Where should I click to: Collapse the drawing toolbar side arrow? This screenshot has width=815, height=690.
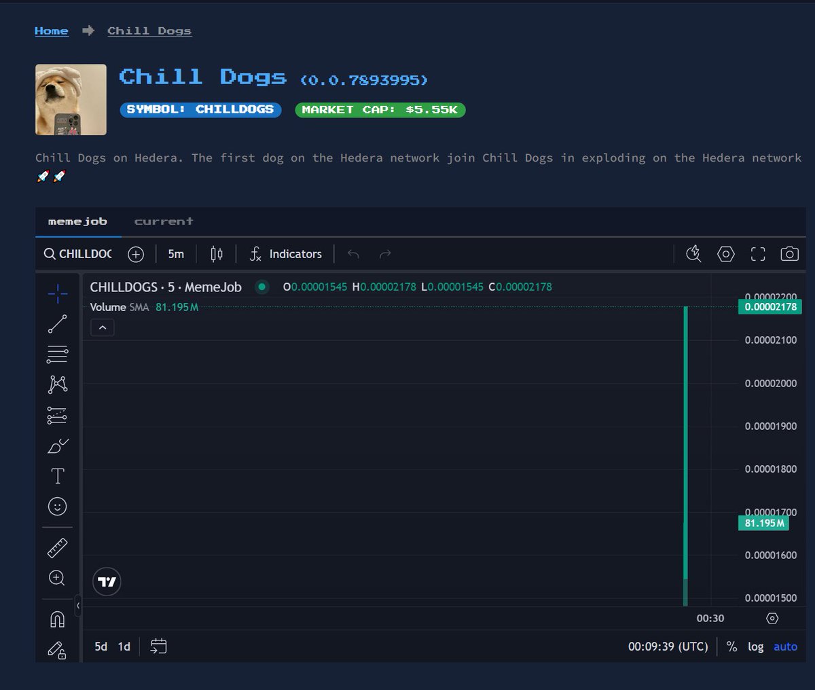[78, 605]
